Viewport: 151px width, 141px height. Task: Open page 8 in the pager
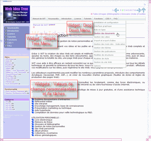click(135, 10)
